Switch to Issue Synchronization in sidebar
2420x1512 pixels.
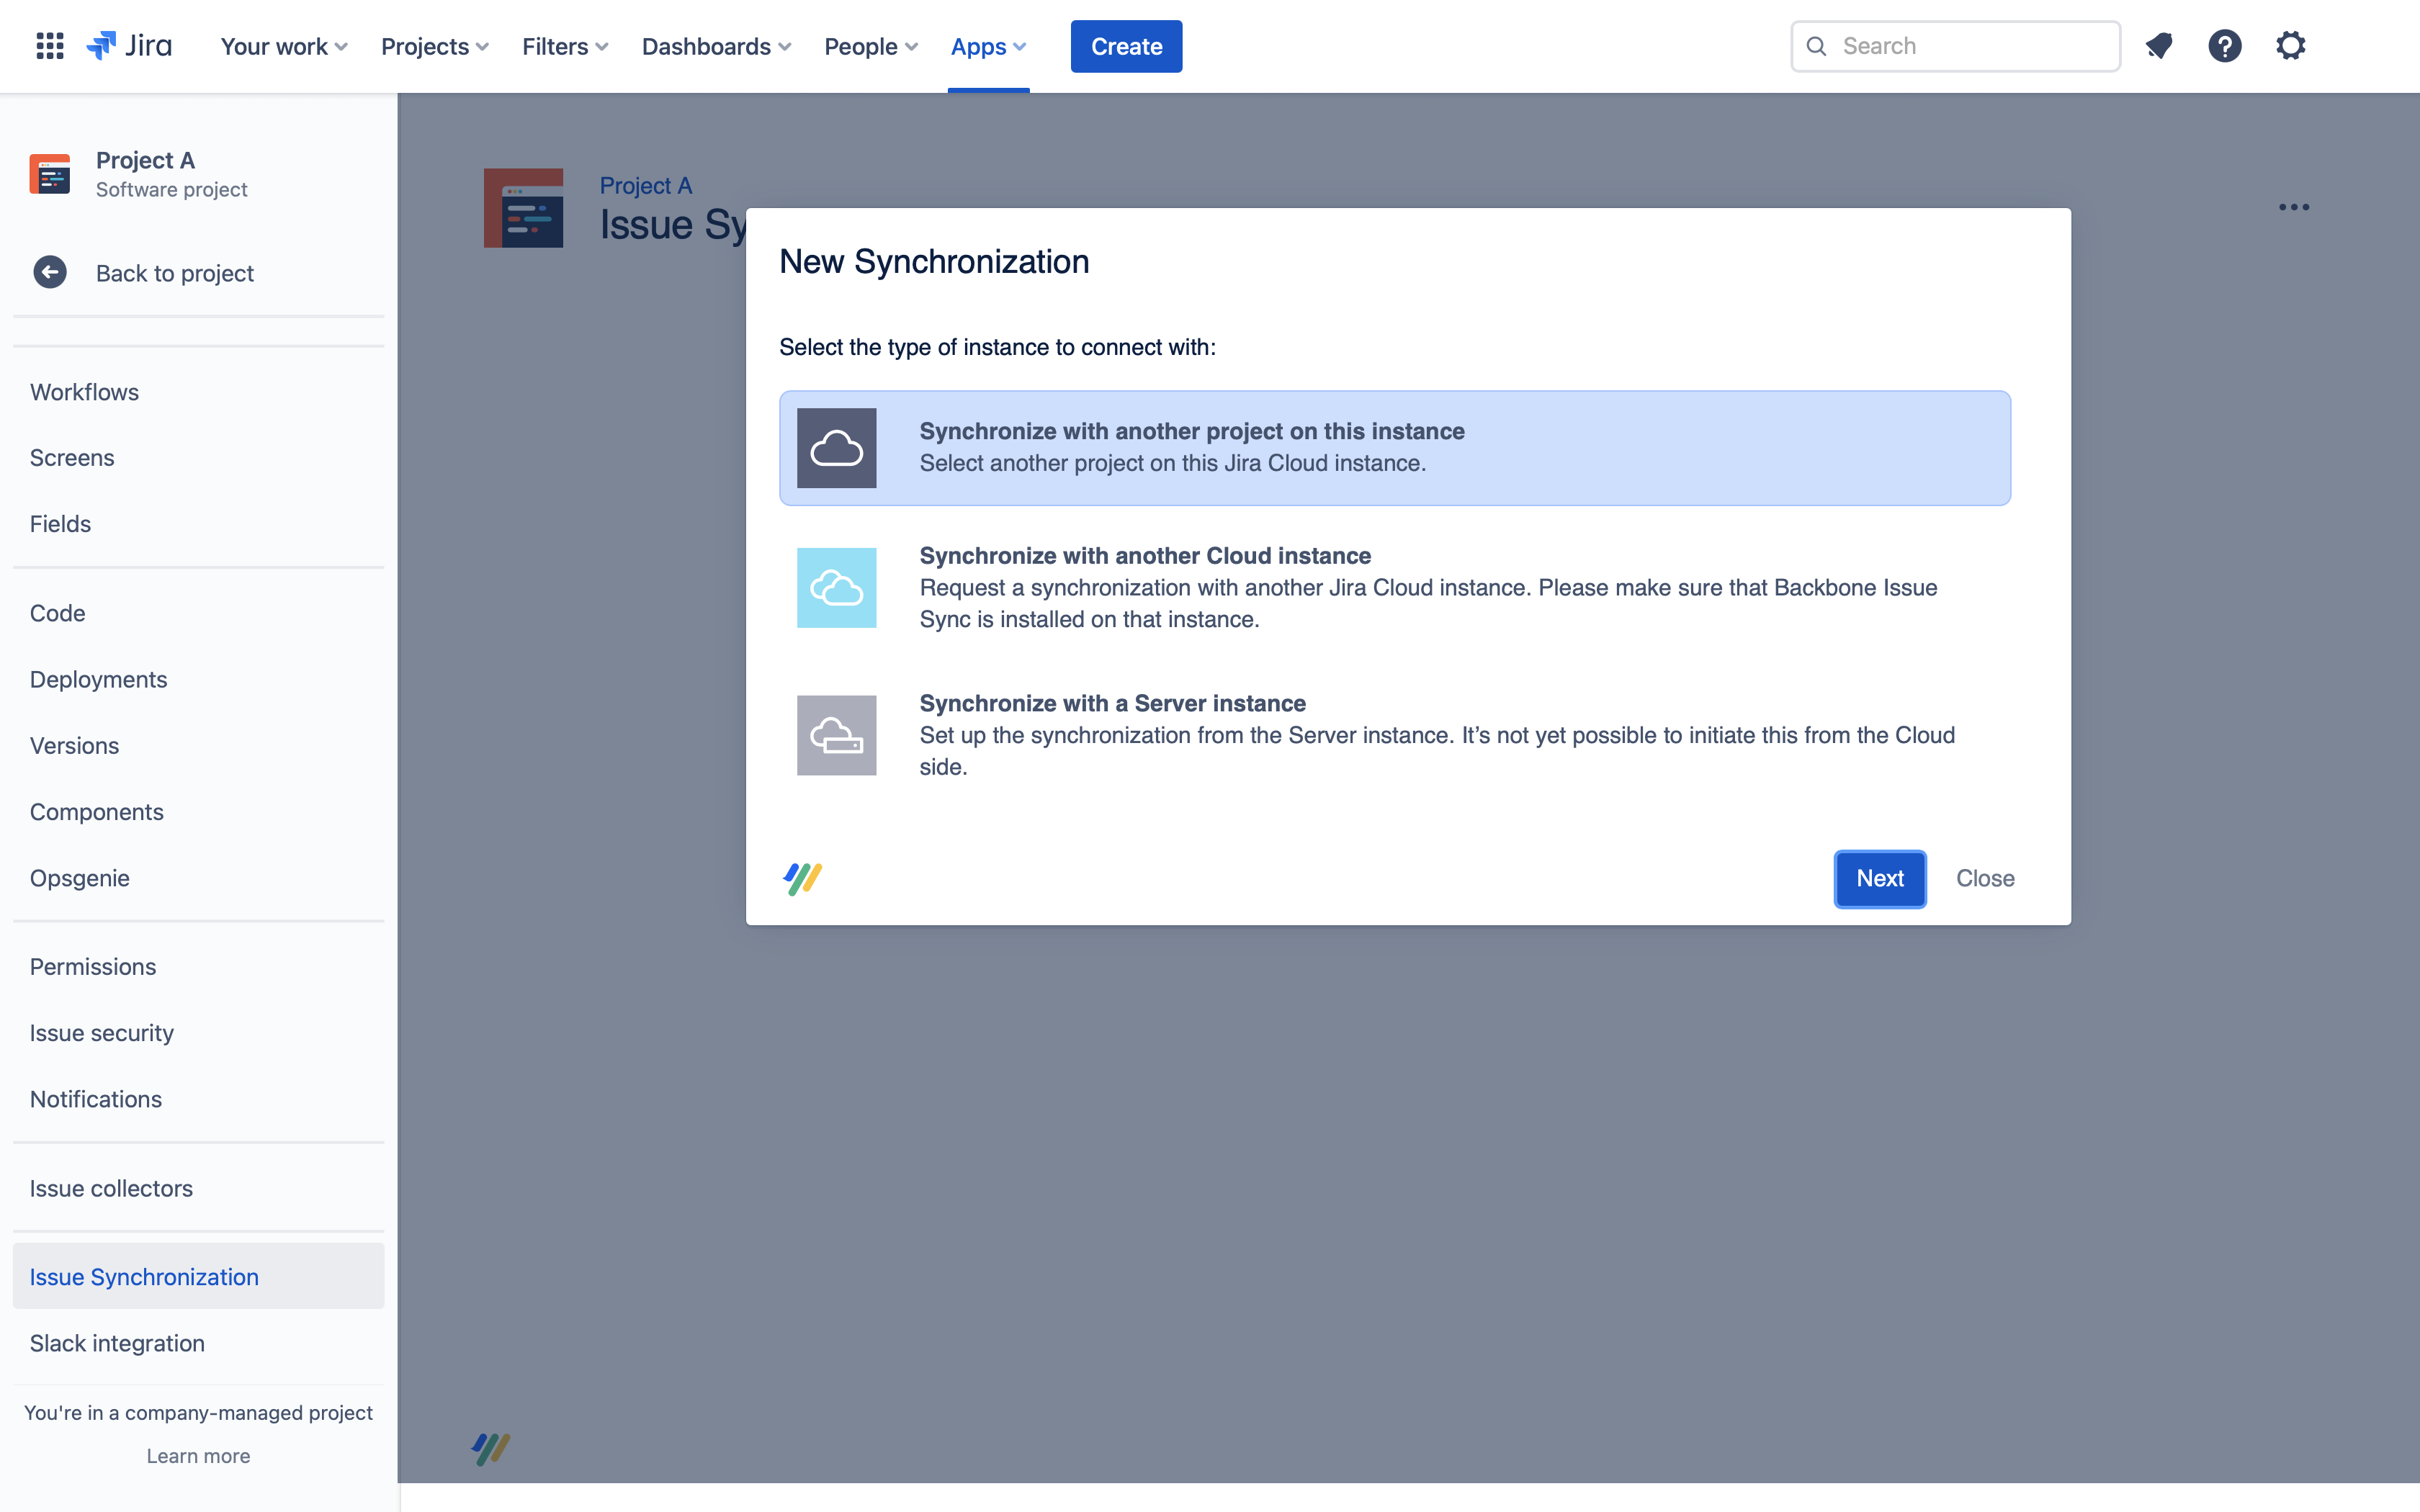(144, 1276)
